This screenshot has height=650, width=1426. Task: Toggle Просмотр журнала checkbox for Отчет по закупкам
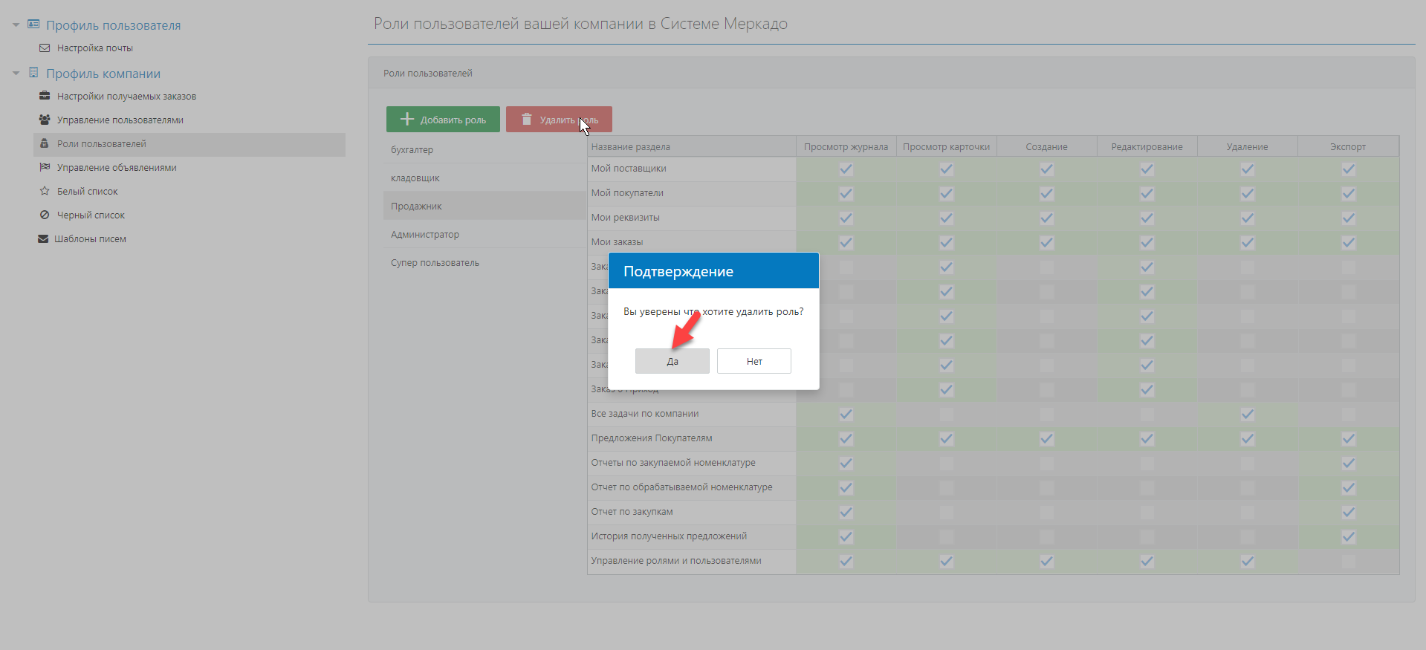click(846, 513)
